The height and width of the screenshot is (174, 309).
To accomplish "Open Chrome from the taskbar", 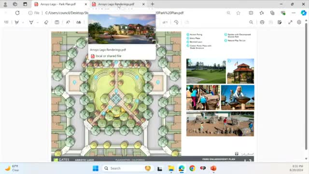I will (x=192, y=168).
